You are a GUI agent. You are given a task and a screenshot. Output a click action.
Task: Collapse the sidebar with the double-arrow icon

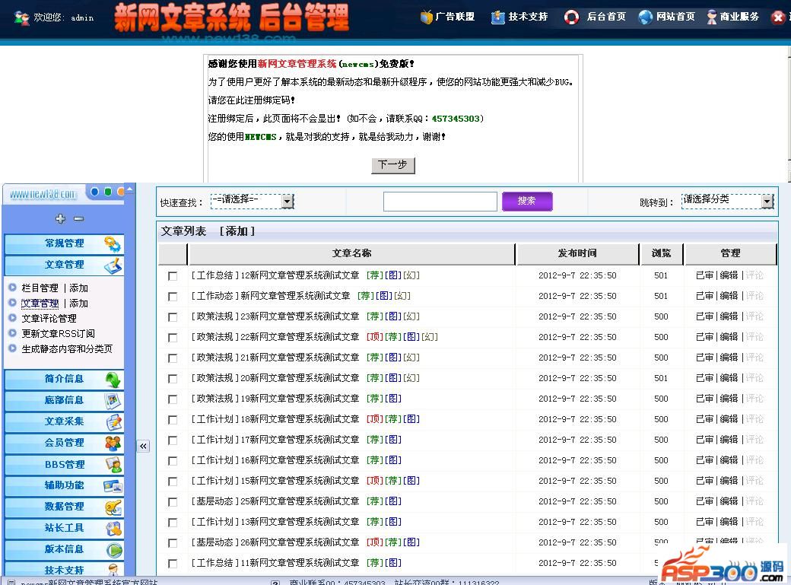click(143, 447)
